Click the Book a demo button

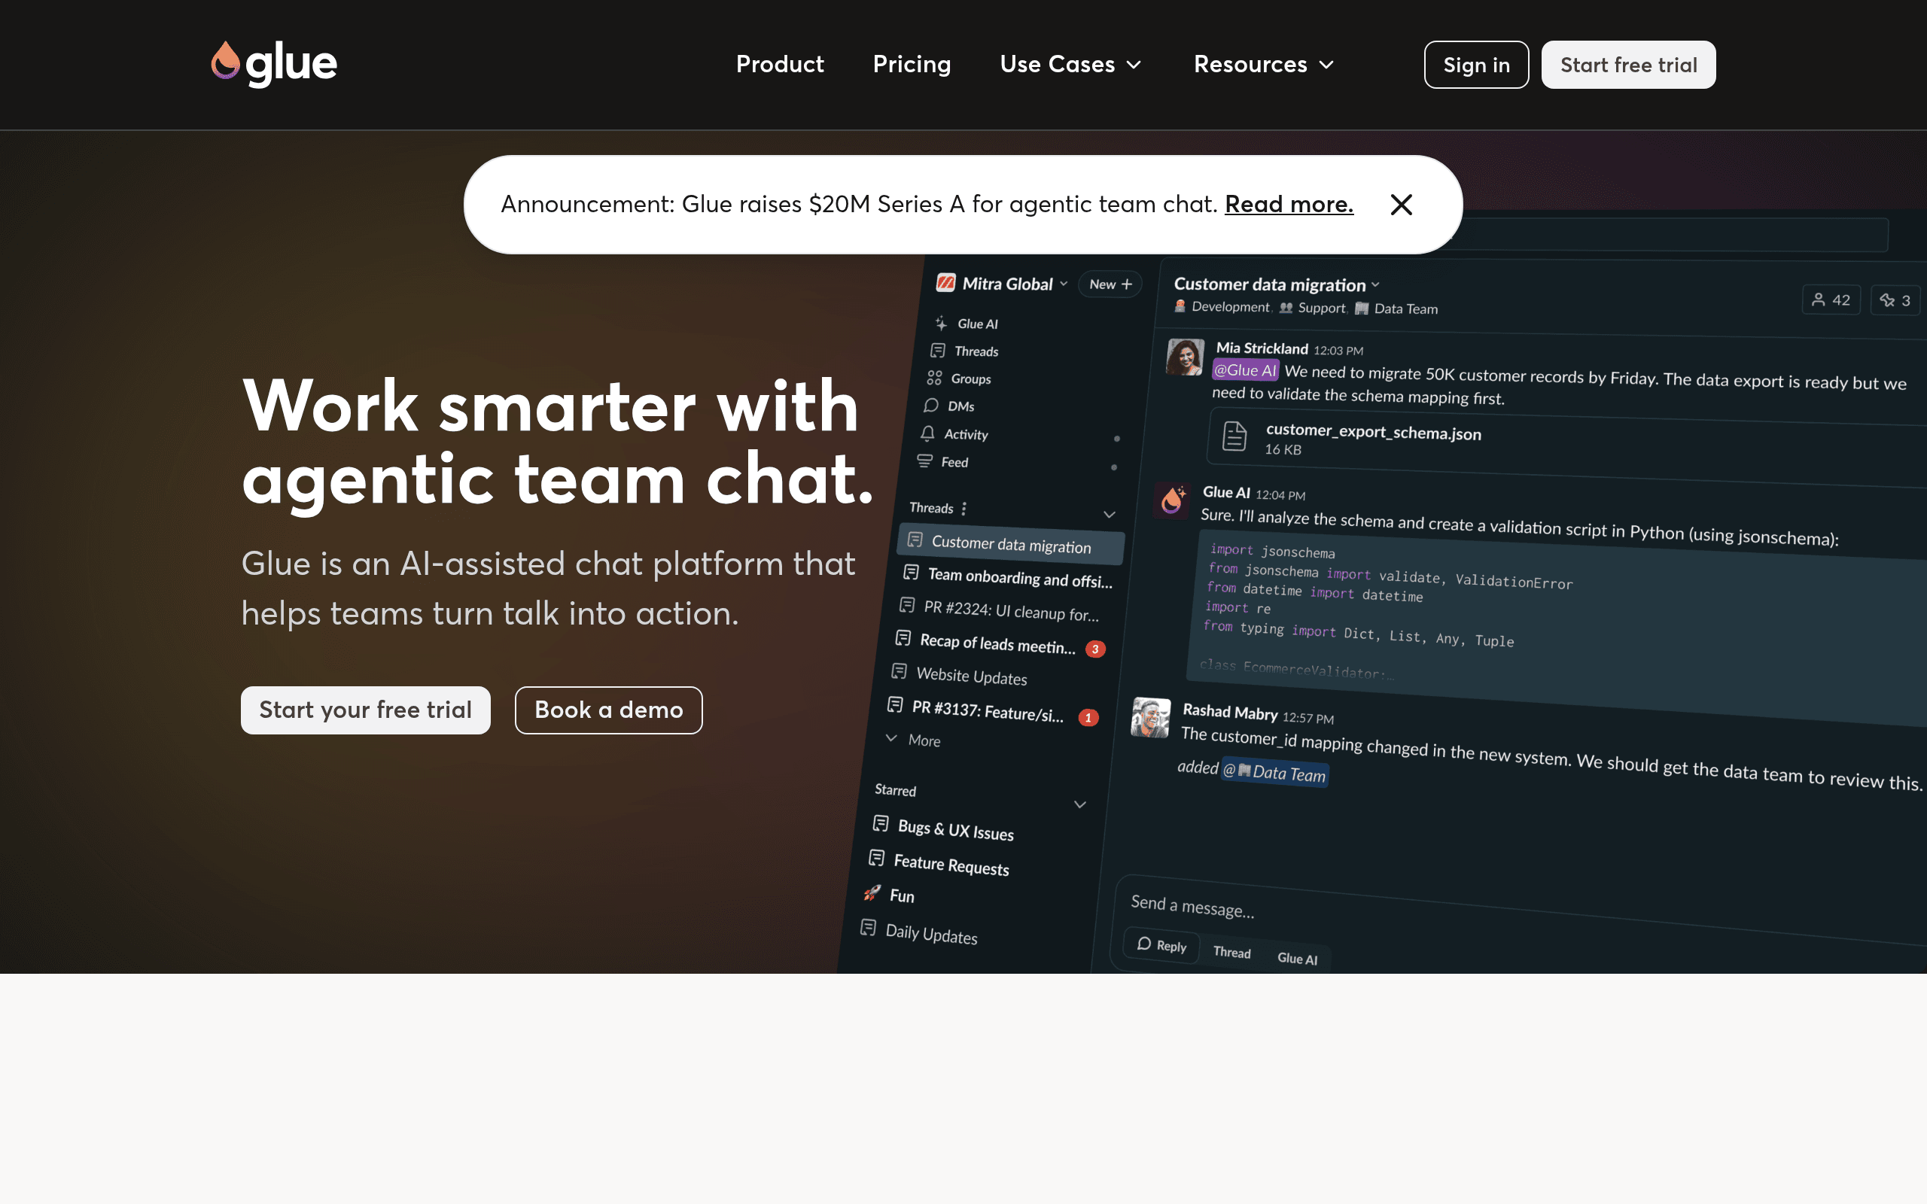click(608, 710)
